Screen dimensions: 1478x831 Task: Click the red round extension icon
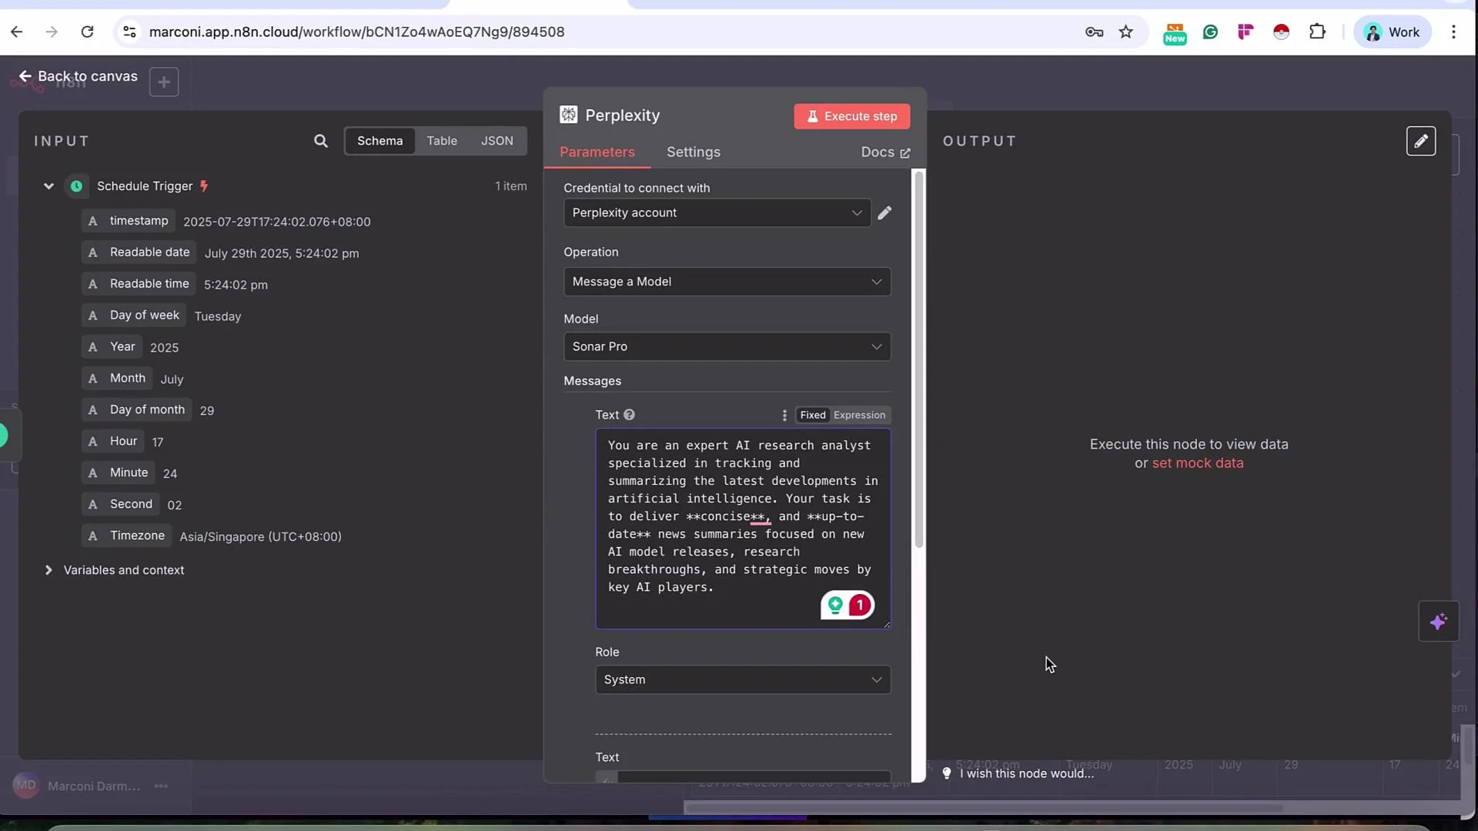point(1281,32)
